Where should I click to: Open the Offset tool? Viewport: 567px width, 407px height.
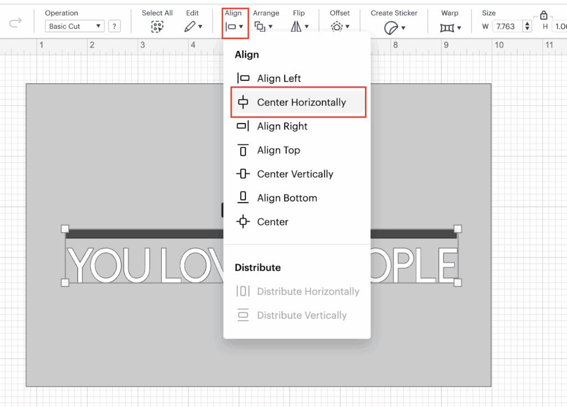pyautogui.click(x=339, y=26)
